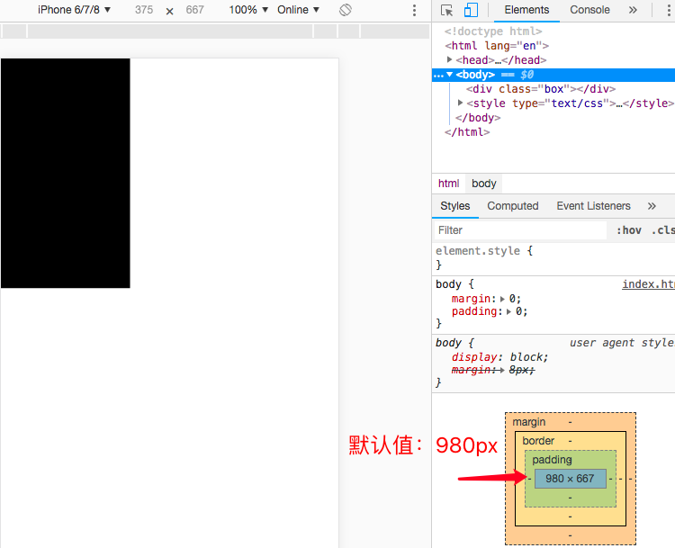
Task: Select html in the breadcrumb bar
Action: click(x=448, y=184)
